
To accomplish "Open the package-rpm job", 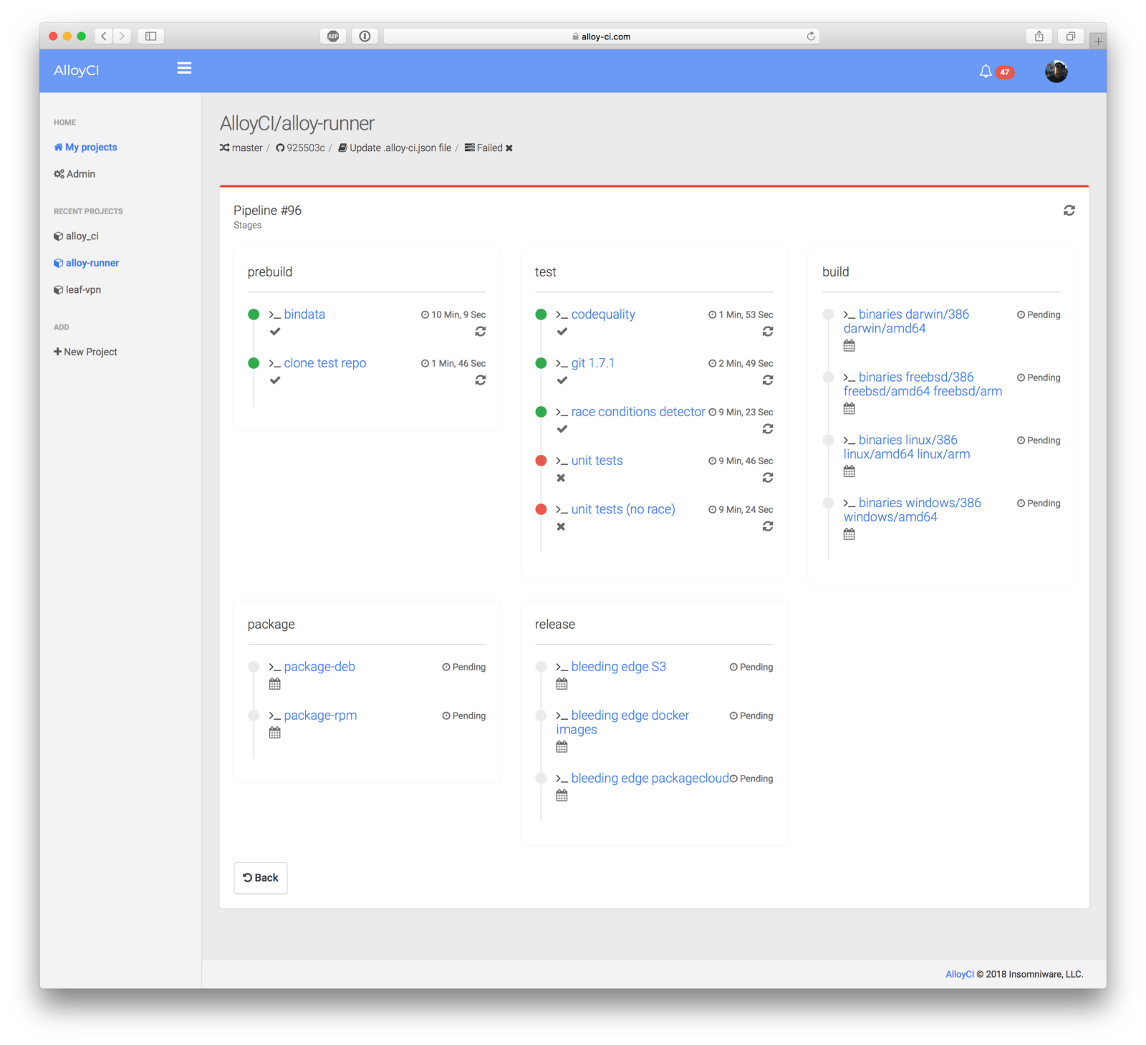I will click(320, 716).
